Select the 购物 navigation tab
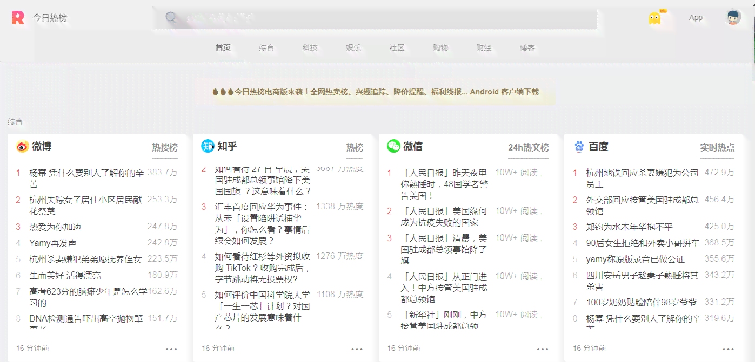Image resolution: width=755 pixels, height=362 pixels. pyautogui.click(x=440, y=47)
